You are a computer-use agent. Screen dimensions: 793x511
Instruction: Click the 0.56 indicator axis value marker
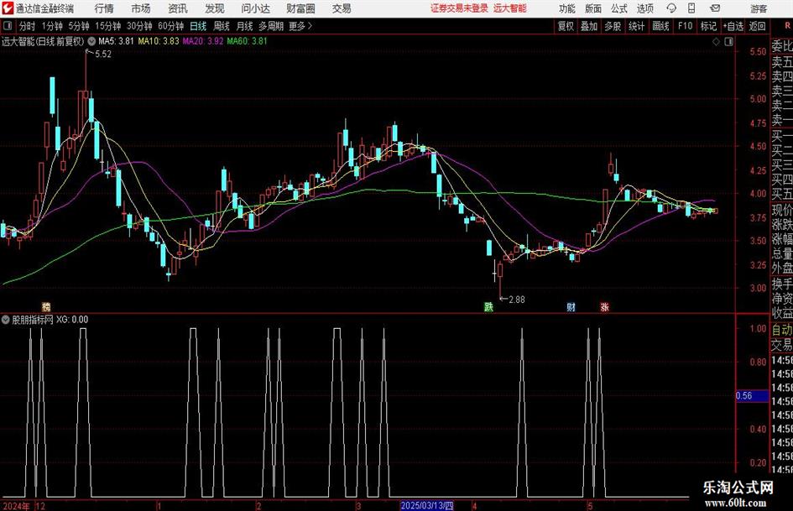[752, 396]
